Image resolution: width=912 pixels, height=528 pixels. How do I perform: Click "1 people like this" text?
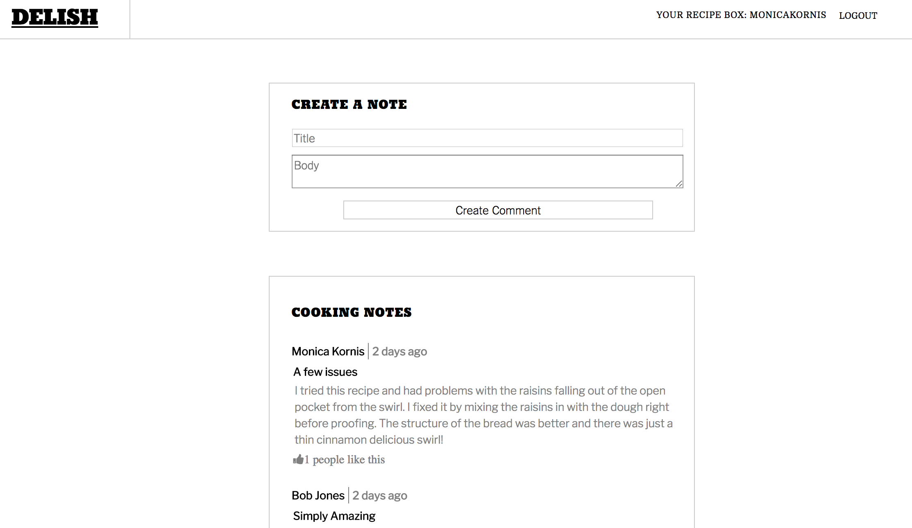click(345, 460)
